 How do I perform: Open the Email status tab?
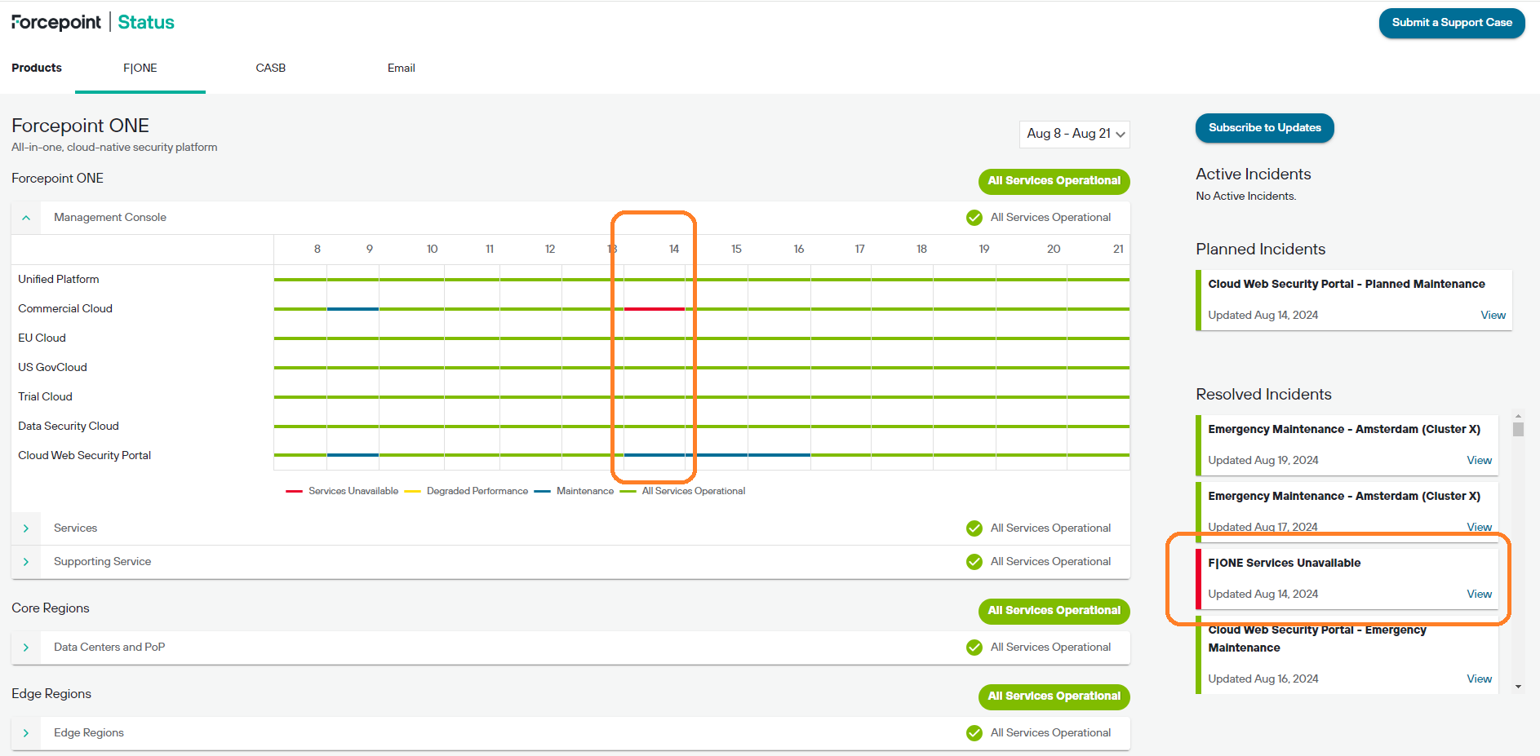(x=401, y=68)
